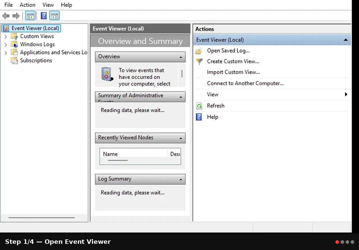Toggle Show/Hide Console Tree toolbar icon
The image size is (359, 250).
pyautogui.click(x=30, y=16)
